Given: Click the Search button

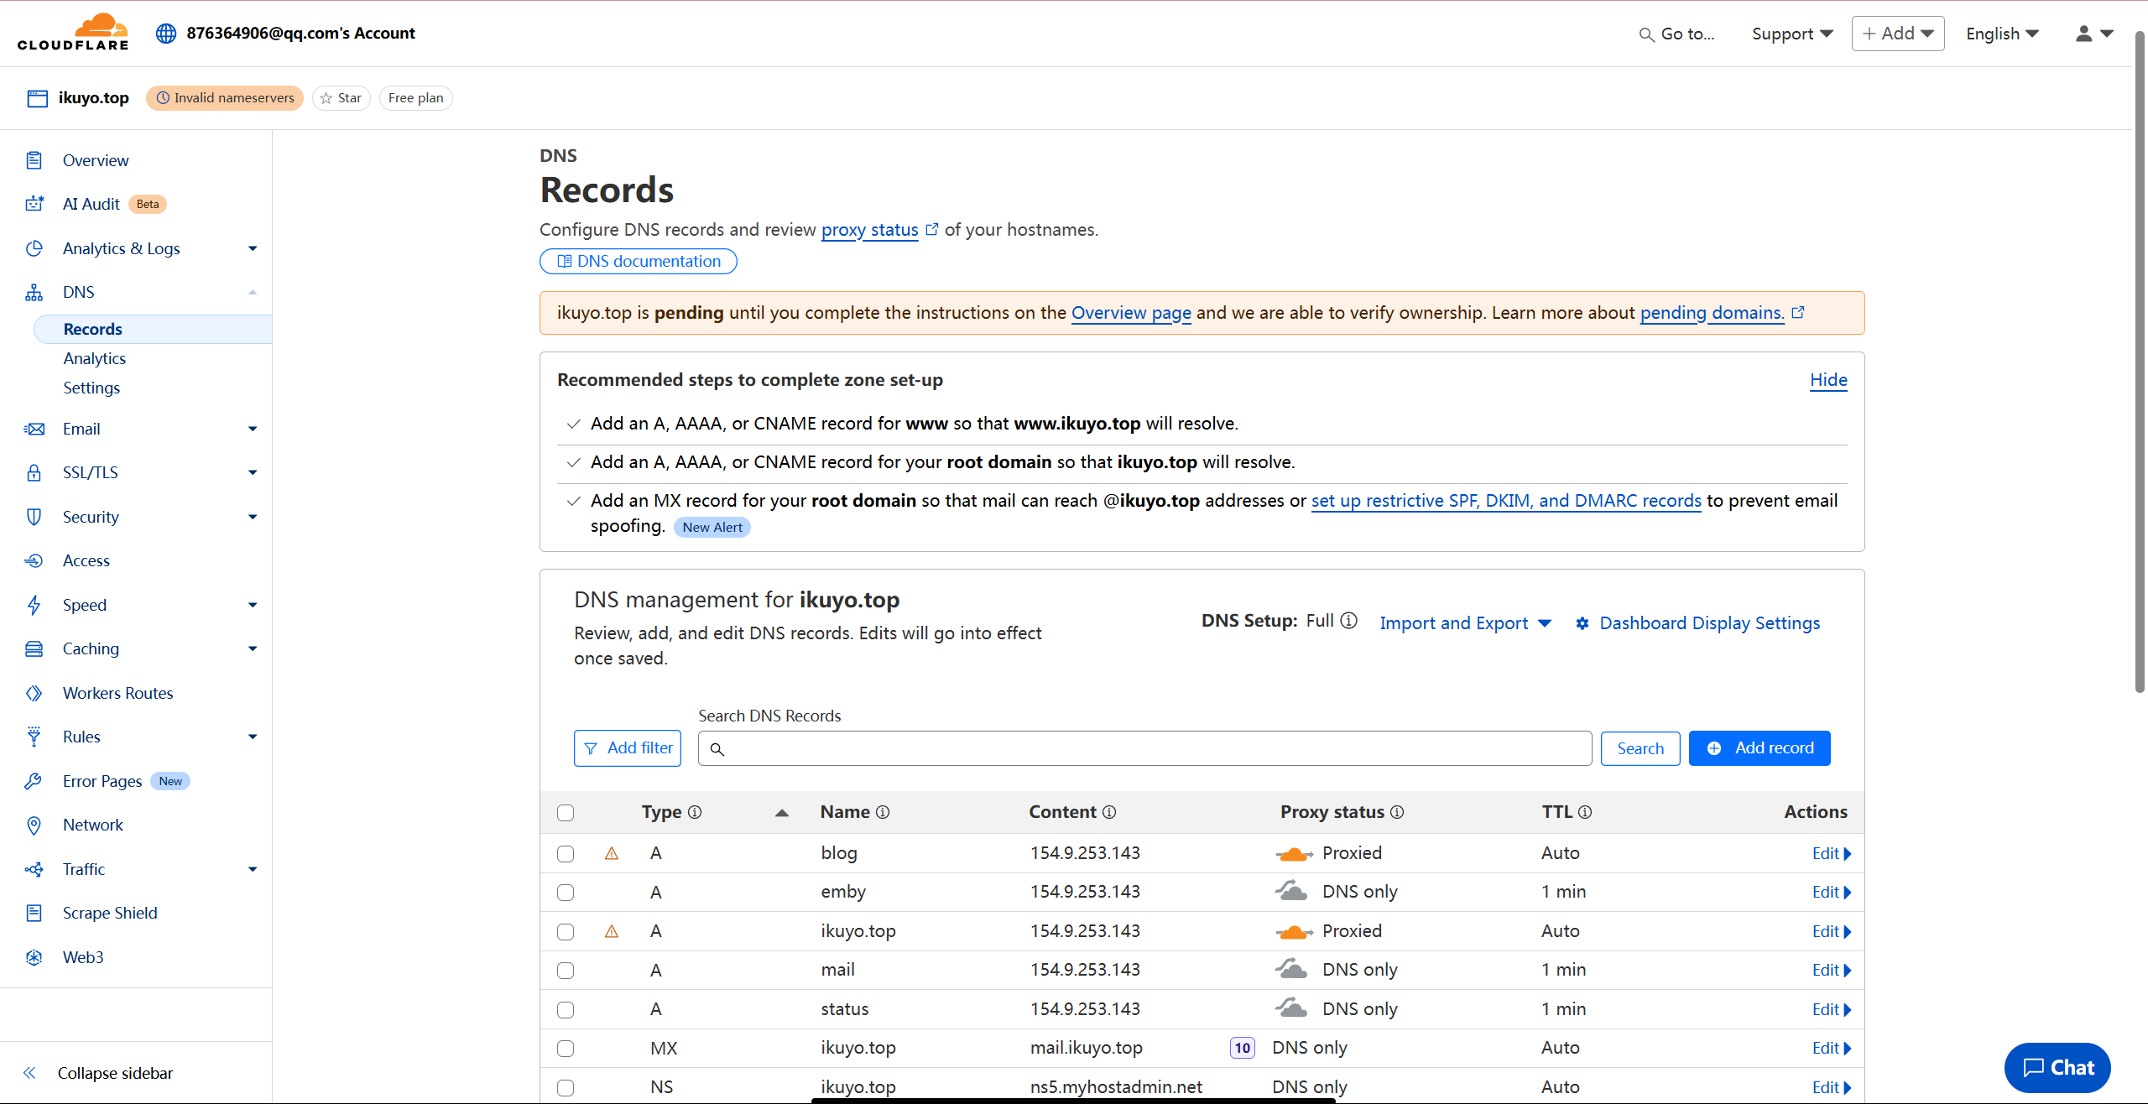Looking at the screenshot, I should pos(1640,748).
